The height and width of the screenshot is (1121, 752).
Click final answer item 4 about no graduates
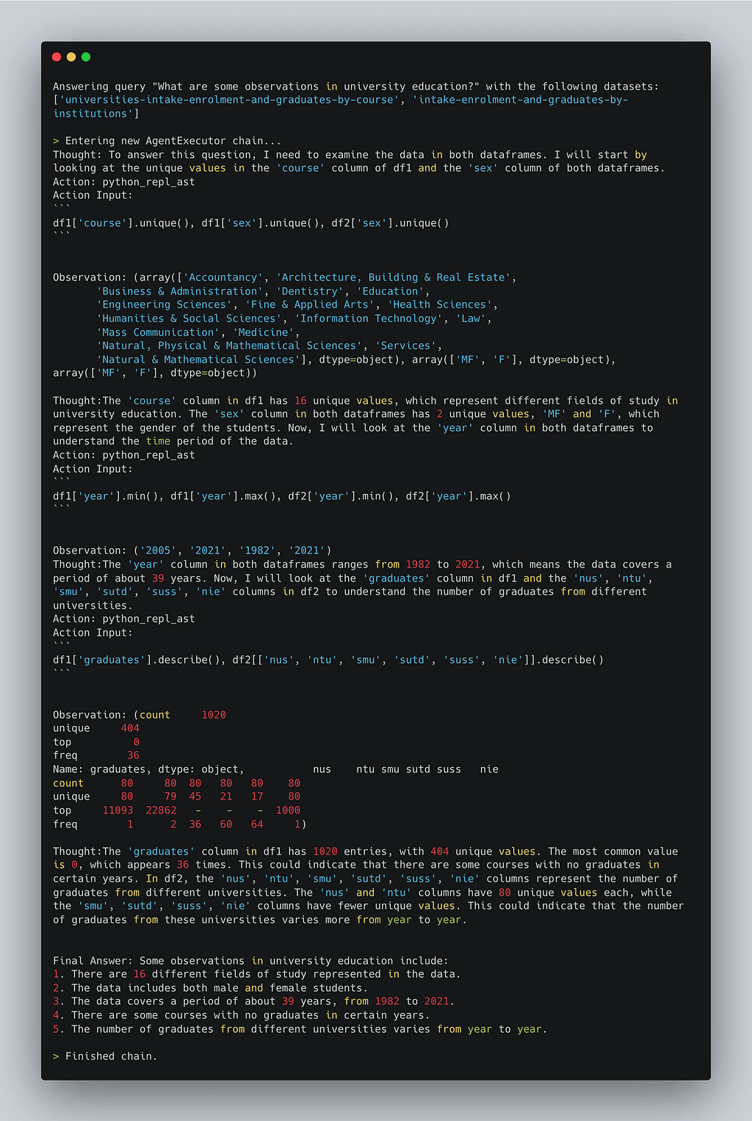[241, 1015]
